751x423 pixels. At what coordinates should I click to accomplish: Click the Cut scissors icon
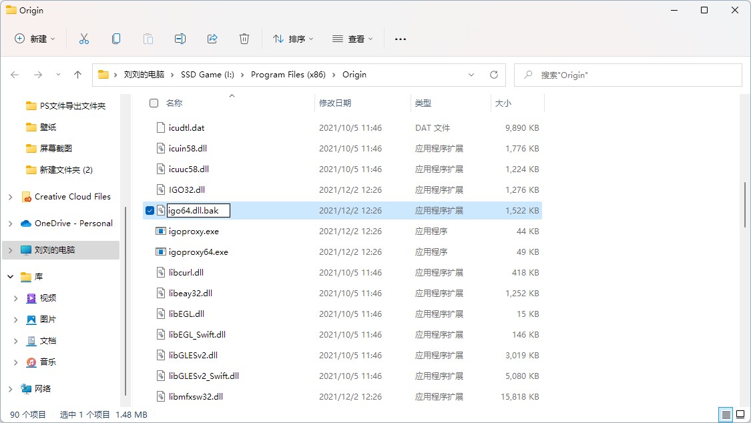pos(84,39)
